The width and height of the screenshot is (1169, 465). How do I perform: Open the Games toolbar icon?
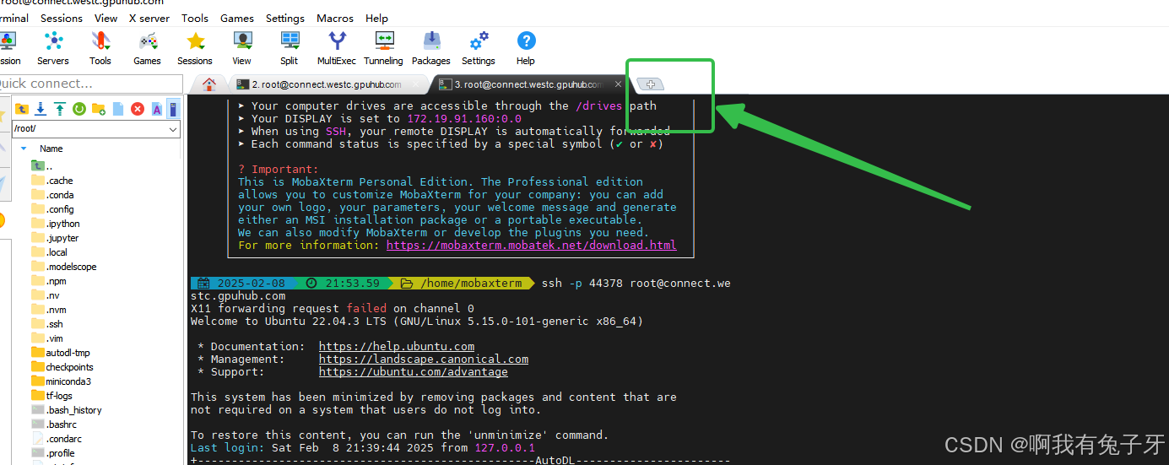[148, 48]
